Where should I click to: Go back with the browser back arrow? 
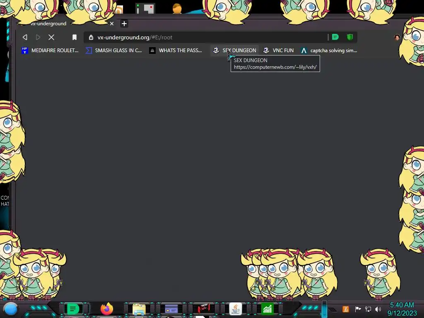point(25,37)
